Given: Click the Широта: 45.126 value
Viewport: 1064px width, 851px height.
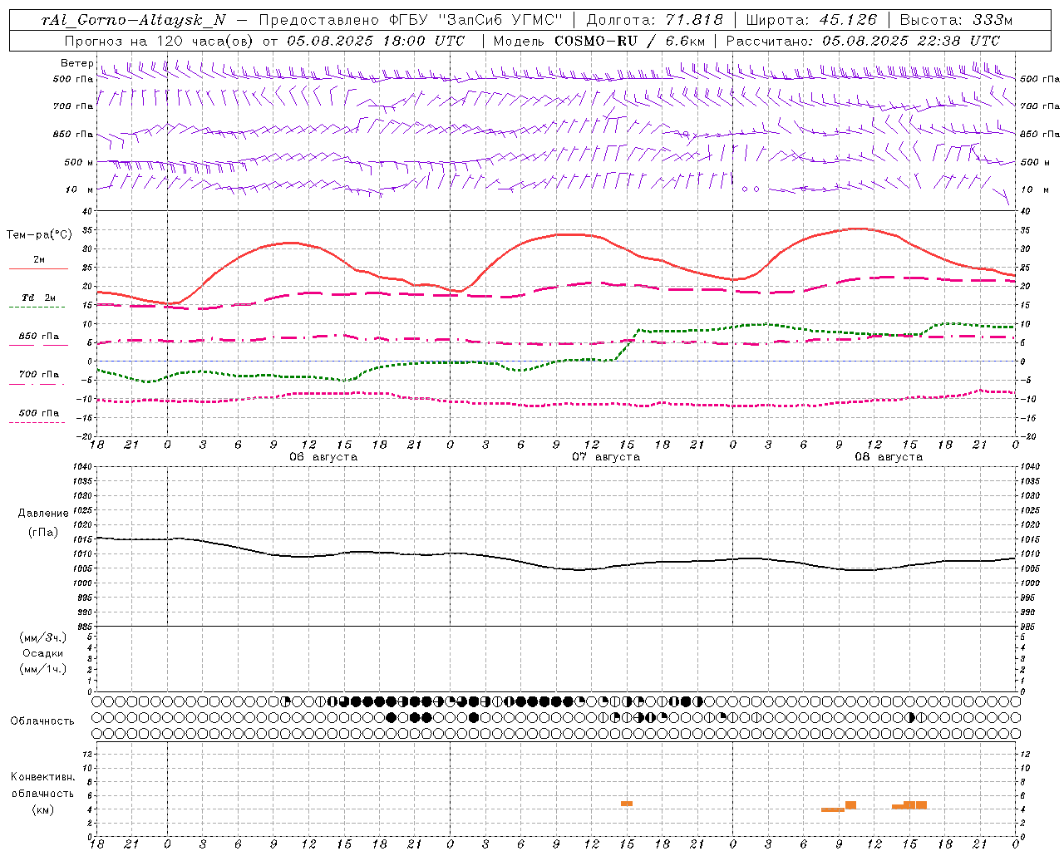Looking at the screenshot, I should pyautogui.click(x=811, y=20).
